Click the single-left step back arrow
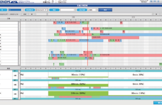This screenshot has width=162, height=105. pos(32,14)
